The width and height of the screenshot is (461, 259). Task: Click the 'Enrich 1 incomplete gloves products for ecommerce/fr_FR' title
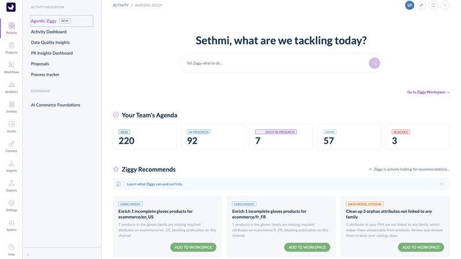[x=269, y=214]
